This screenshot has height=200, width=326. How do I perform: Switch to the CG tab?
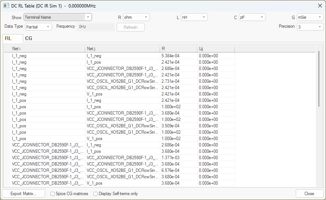click(28, 38)
